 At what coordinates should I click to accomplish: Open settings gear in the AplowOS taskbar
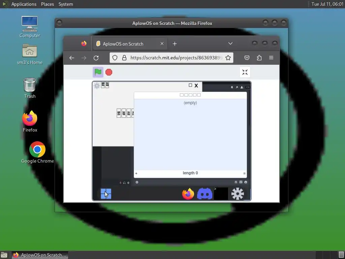coord(238,194)
